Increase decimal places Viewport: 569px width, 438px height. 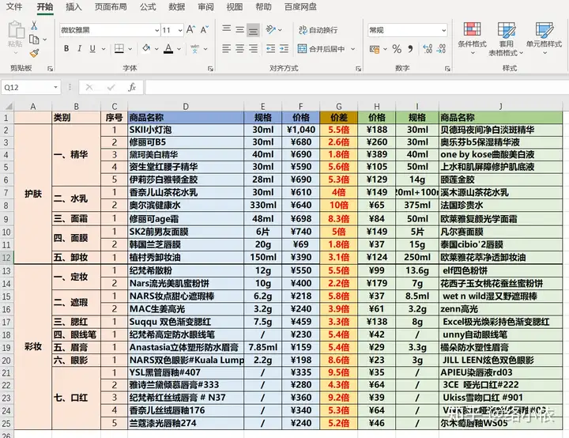click(428, 49)
